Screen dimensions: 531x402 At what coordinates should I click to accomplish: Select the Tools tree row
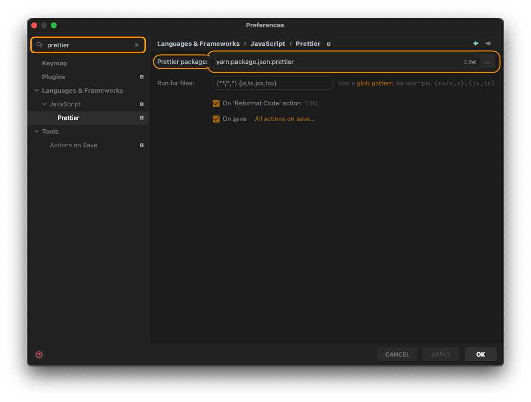pyautogui.click(x=88, y=131)
